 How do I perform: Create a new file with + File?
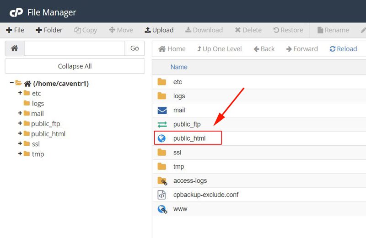(15, 30)
